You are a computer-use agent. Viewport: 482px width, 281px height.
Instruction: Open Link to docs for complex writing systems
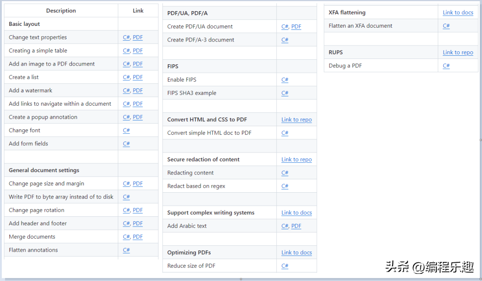pyautogui.click(x=296, y=213)
